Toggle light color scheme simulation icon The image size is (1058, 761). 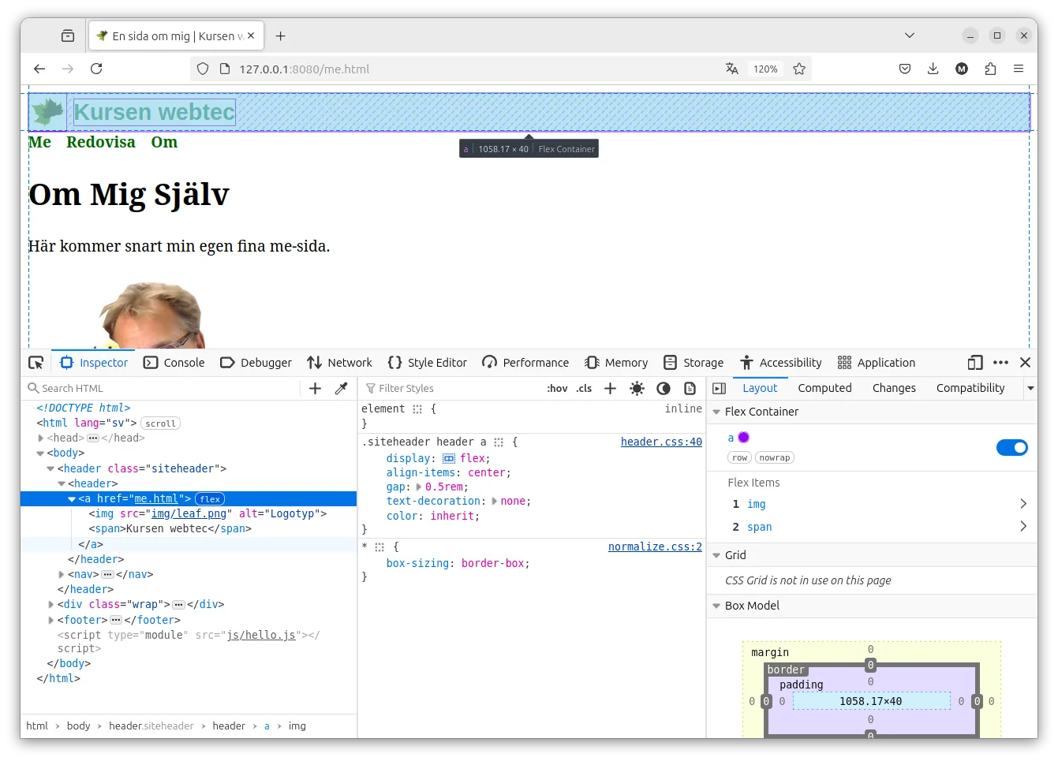[637, 388]
